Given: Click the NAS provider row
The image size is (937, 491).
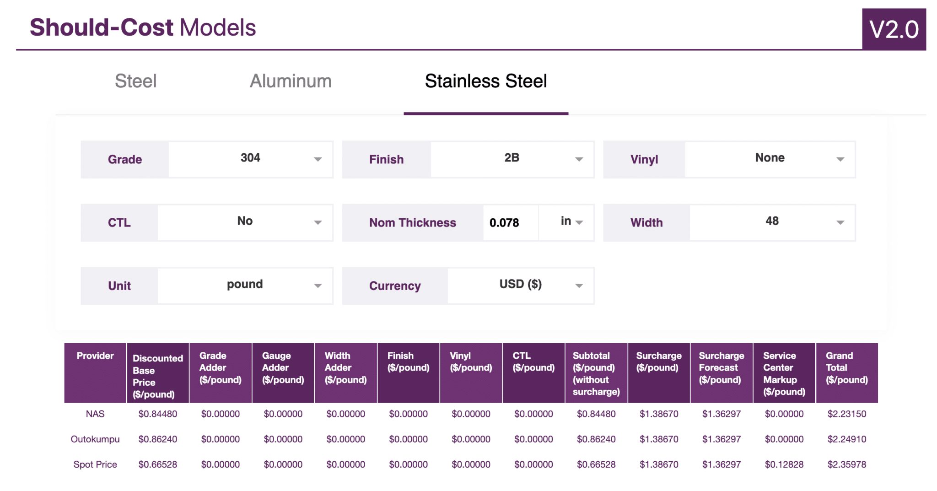Looking at the screenshot, I should point(95,414).
